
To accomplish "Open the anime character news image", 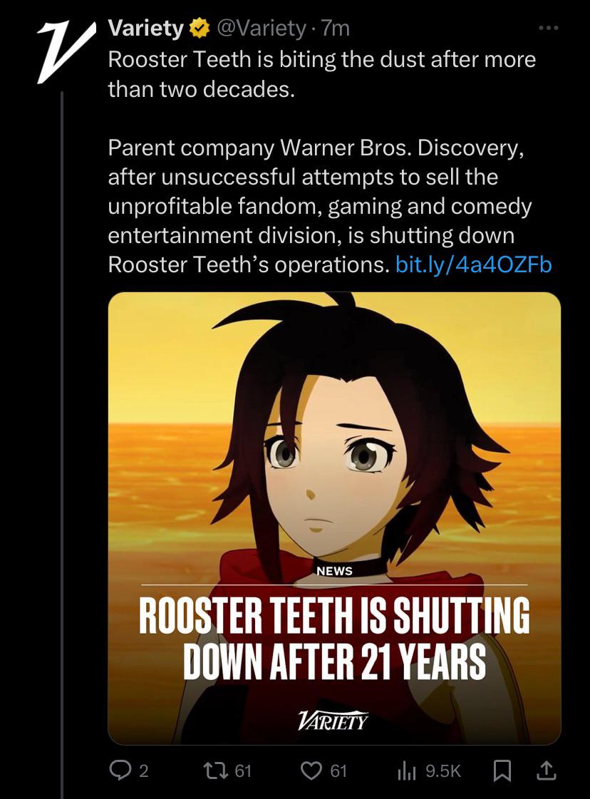I will tap(334, 517).
